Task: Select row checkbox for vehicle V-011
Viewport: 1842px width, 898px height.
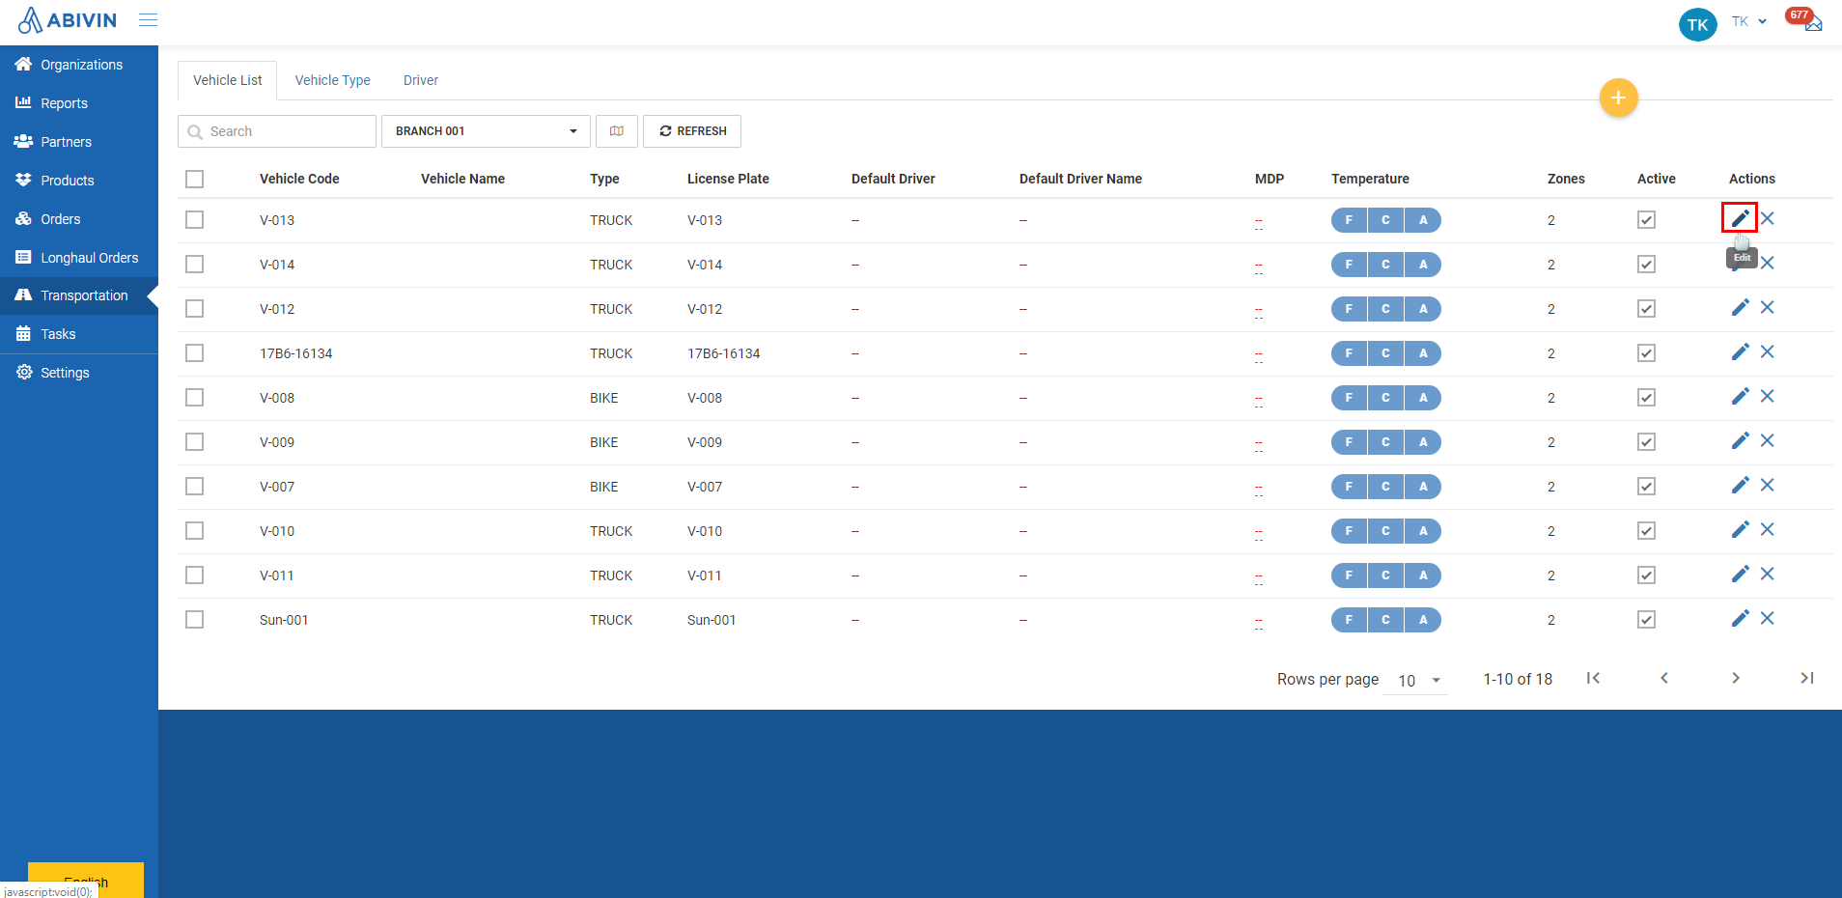Action: (x=195, y=575)
